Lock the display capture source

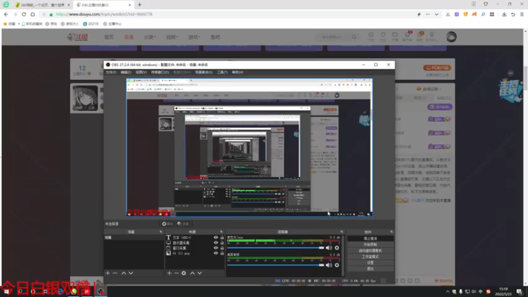(222, 243)
